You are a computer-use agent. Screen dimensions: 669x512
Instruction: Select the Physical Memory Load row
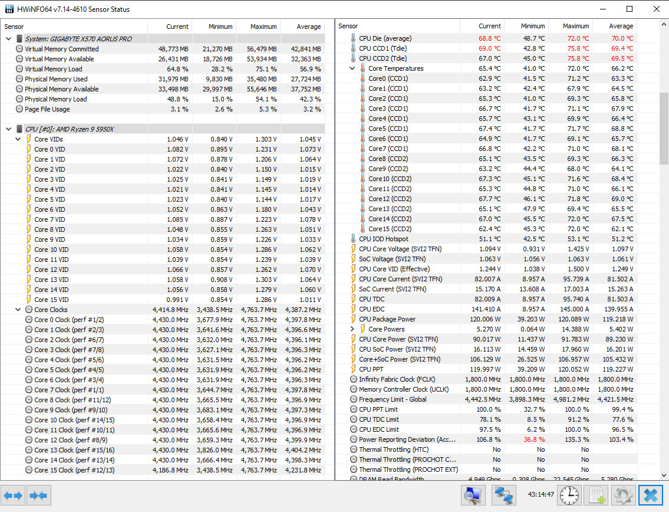[x=163, y=99]
